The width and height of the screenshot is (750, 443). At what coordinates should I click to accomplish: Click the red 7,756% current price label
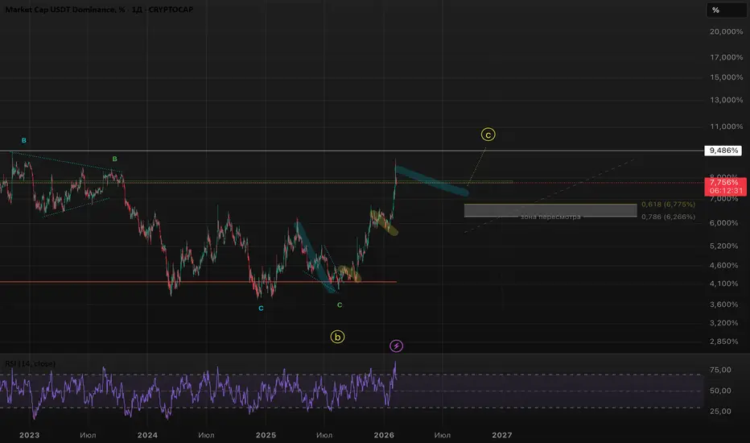coord(724,183)
